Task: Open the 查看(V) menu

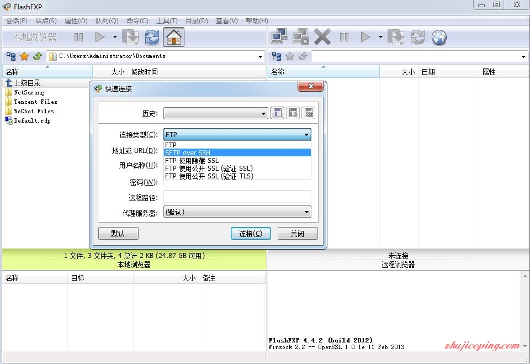Action: click(x=227, y=21)
